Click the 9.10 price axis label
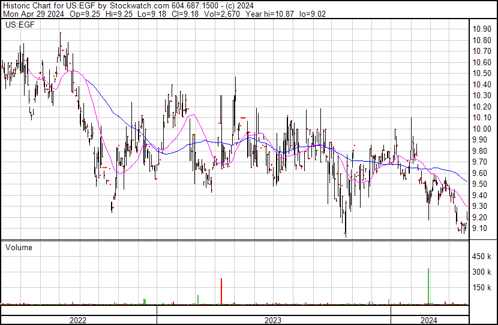The width and height of the screenshot is (498, 325). coord(482,229)
